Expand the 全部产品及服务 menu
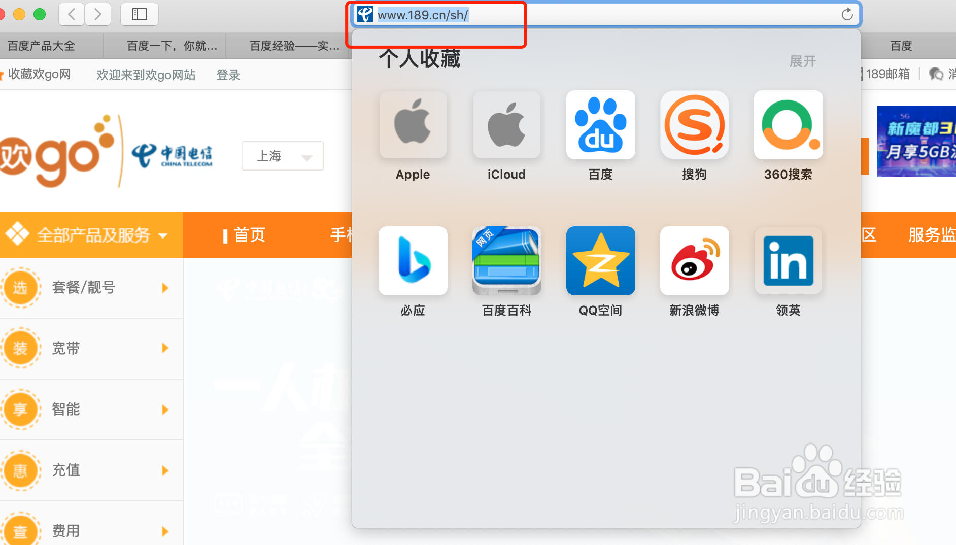This screenshot has height=545, width=956. 91,235
